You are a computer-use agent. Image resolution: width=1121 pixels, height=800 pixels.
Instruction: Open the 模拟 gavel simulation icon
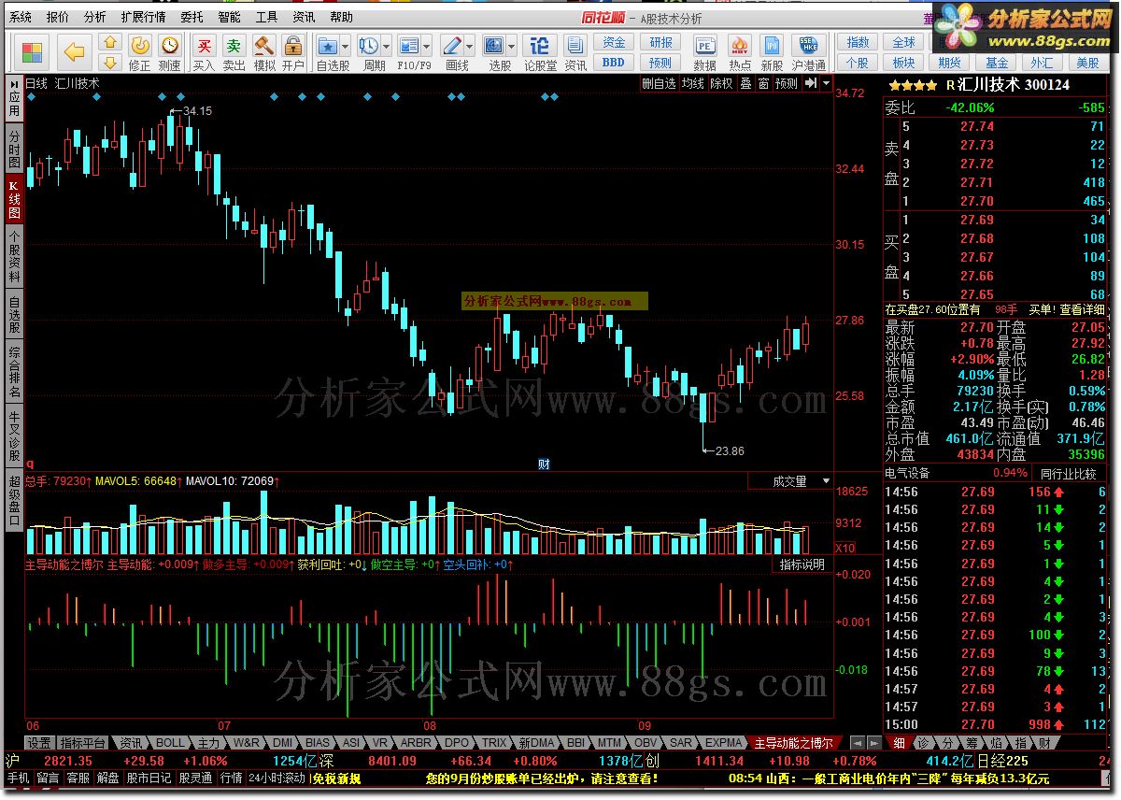click(x=264, y=45)
